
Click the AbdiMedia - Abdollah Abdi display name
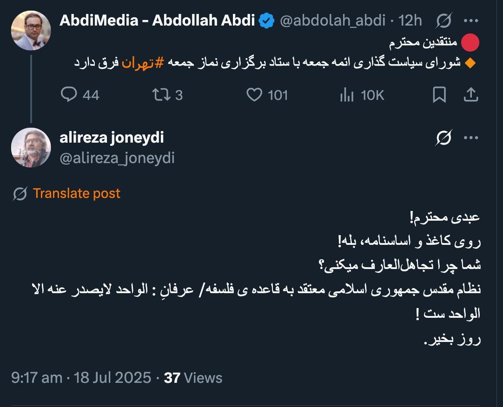coord(158,21)
